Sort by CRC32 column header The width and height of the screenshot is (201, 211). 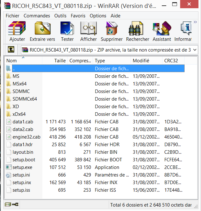pyautogui.click(x=174, y=61)
